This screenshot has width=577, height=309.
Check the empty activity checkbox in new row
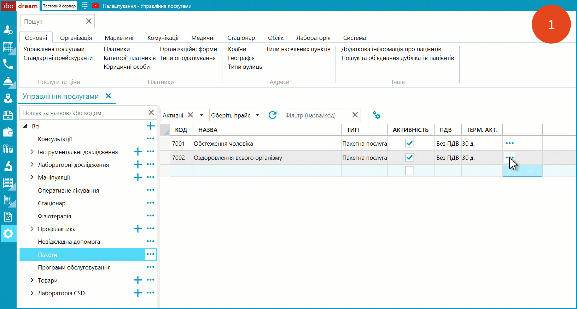point(409,171)
